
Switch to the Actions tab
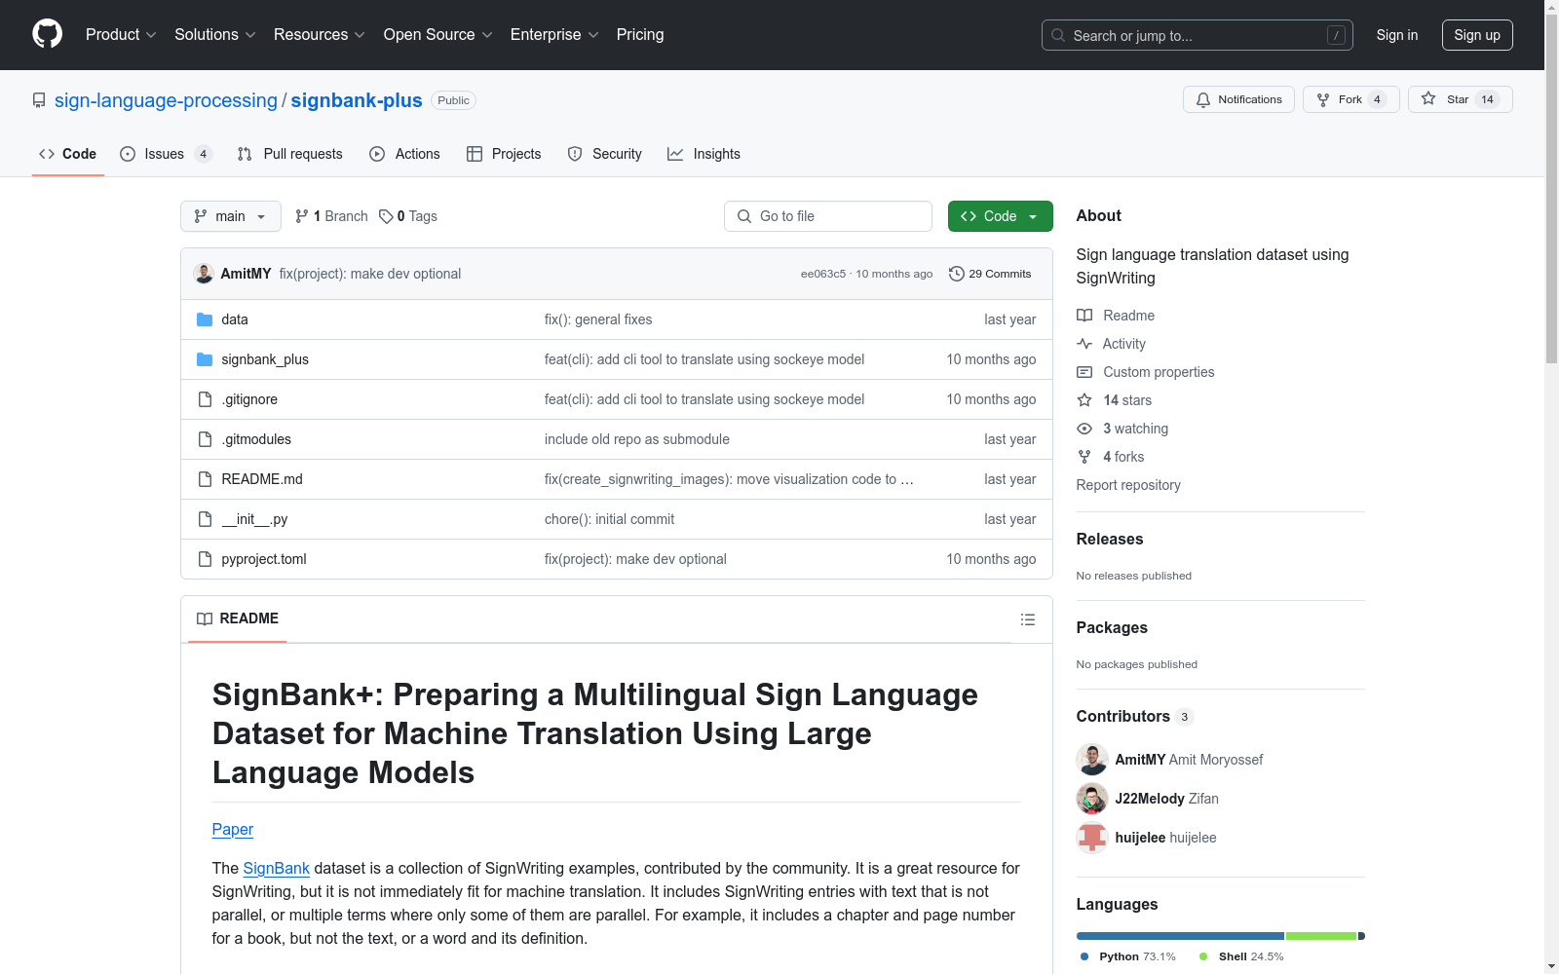pos(404,154)
